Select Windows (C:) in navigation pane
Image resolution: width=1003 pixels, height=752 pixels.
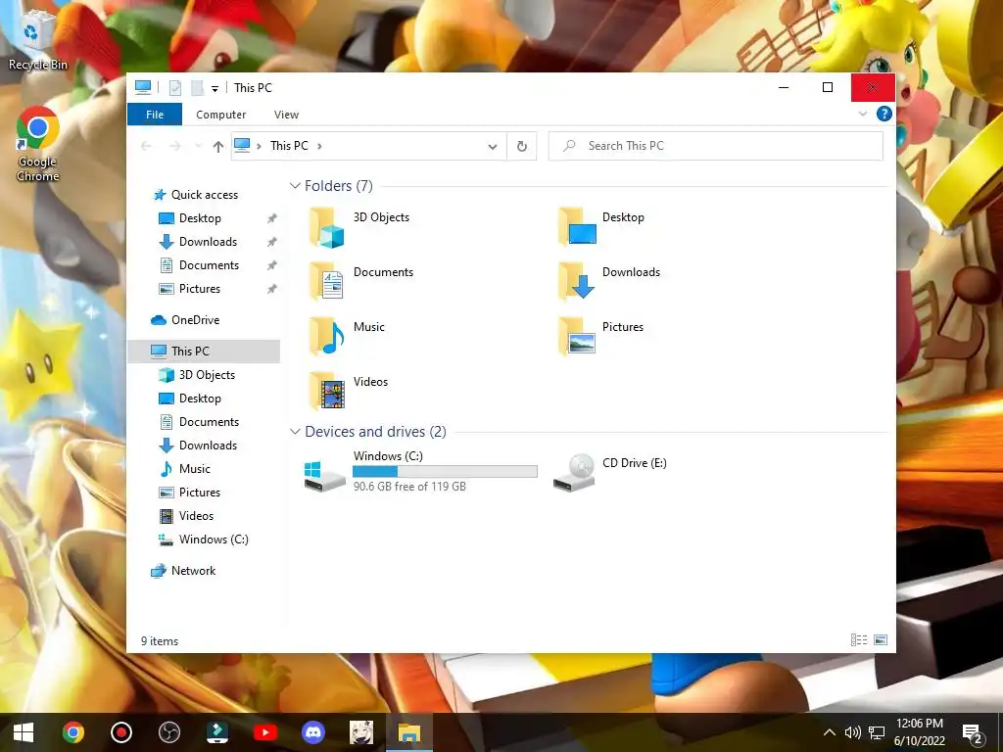tap(204, 540)
